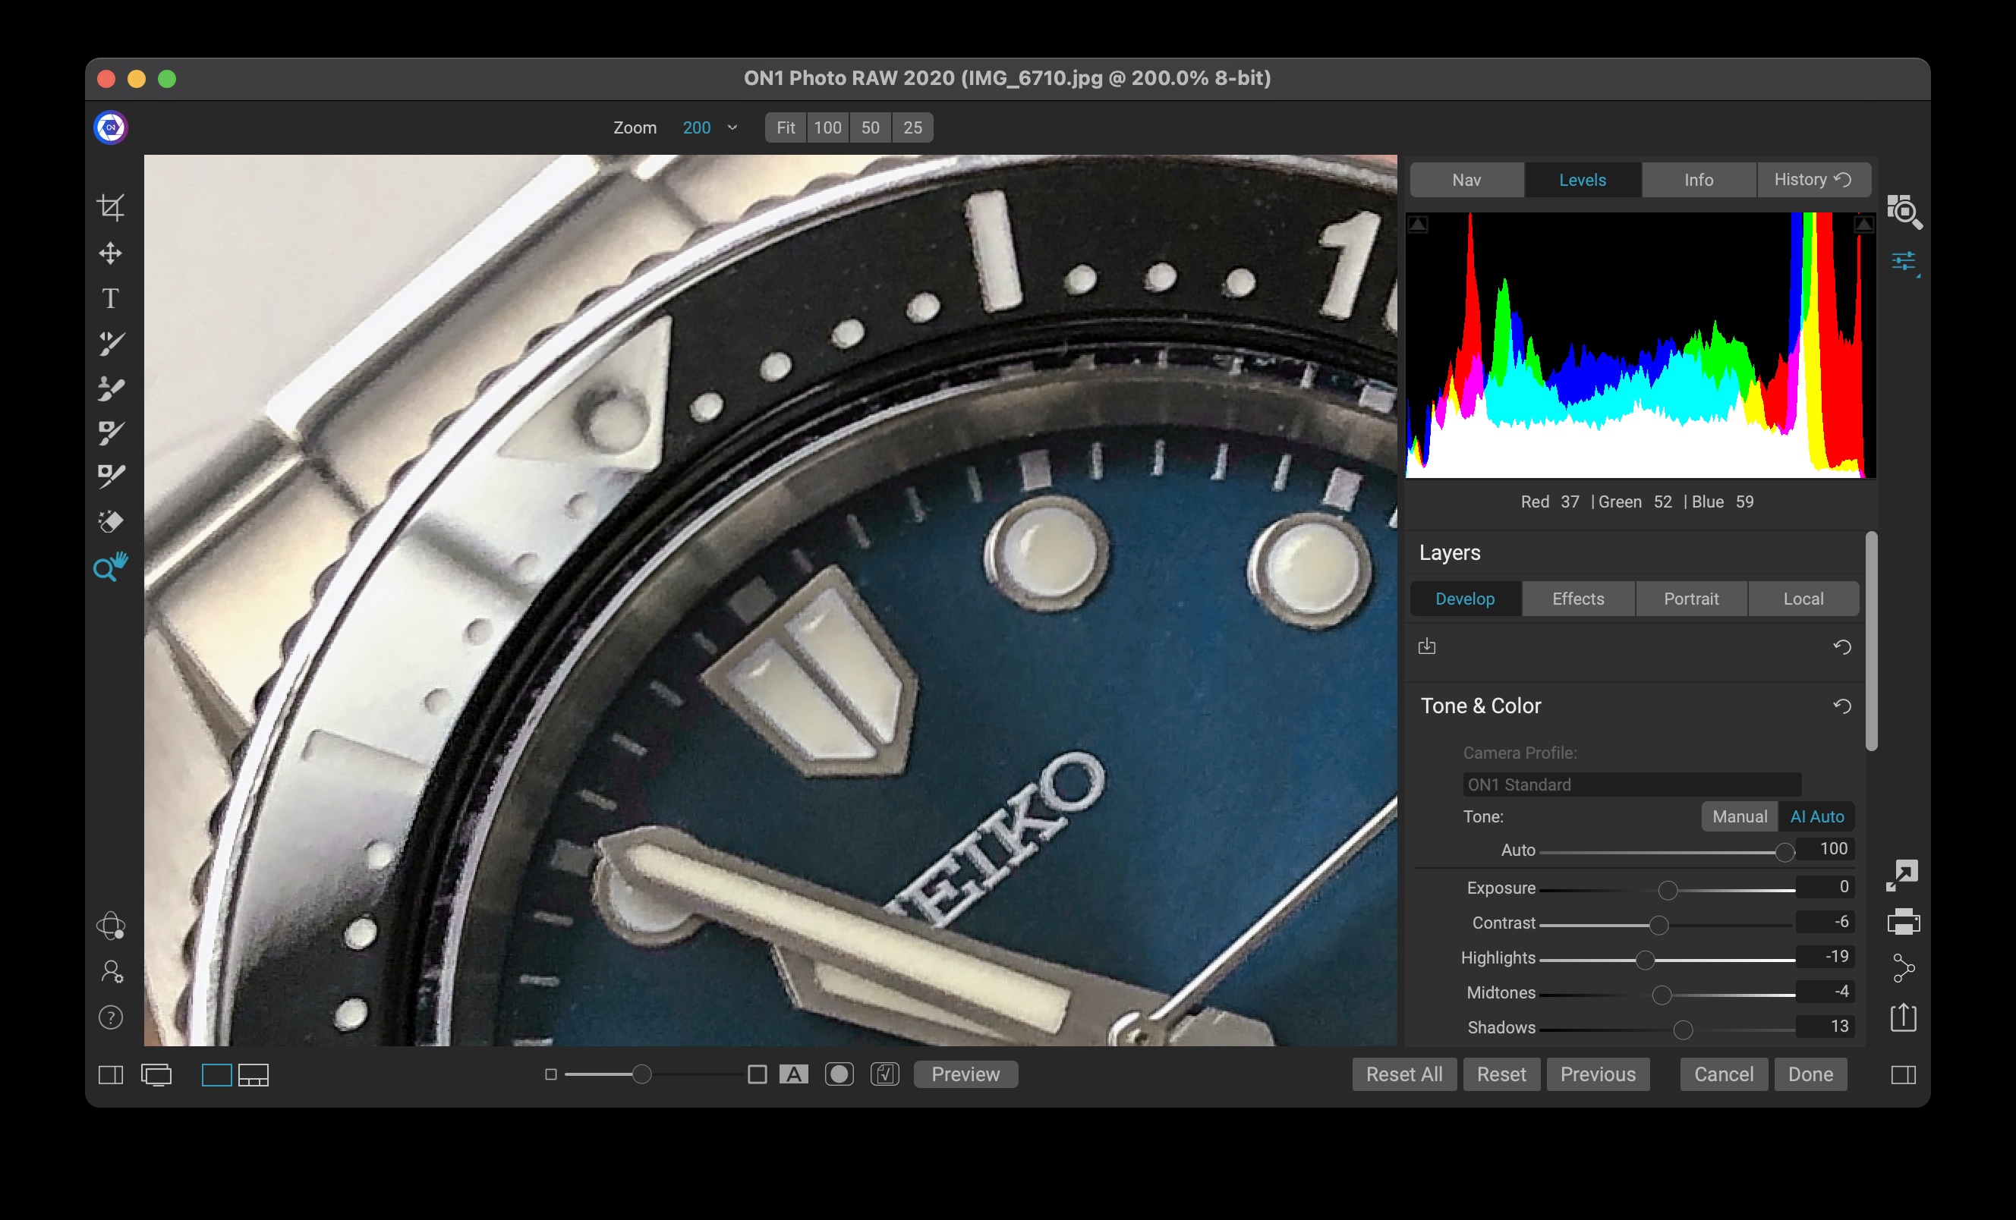Image resolution: width=2016 pixels, height=1220 pixels.
Task: Click the right panel vertical scrollbar
Action: 1871,640
